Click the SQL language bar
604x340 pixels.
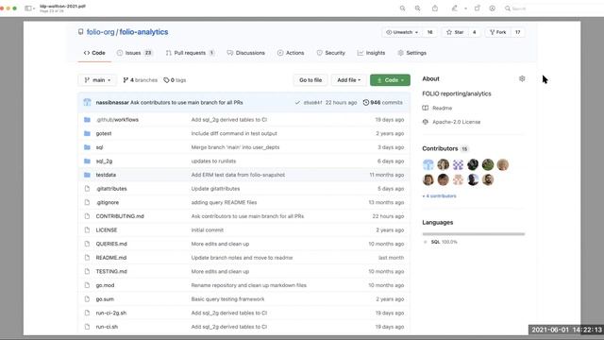[x=474, y=234]
